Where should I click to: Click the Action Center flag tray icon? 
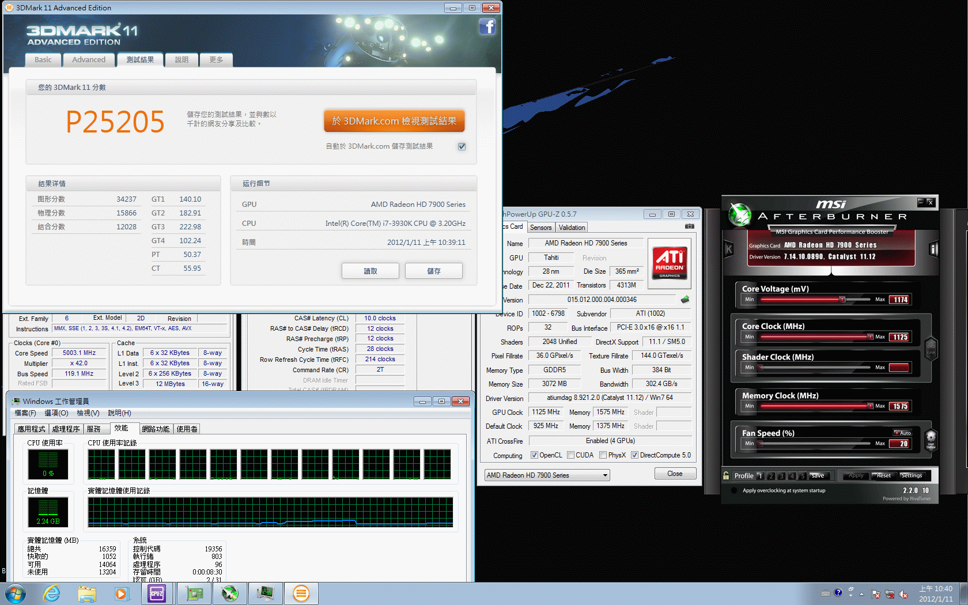click(876, 594)
